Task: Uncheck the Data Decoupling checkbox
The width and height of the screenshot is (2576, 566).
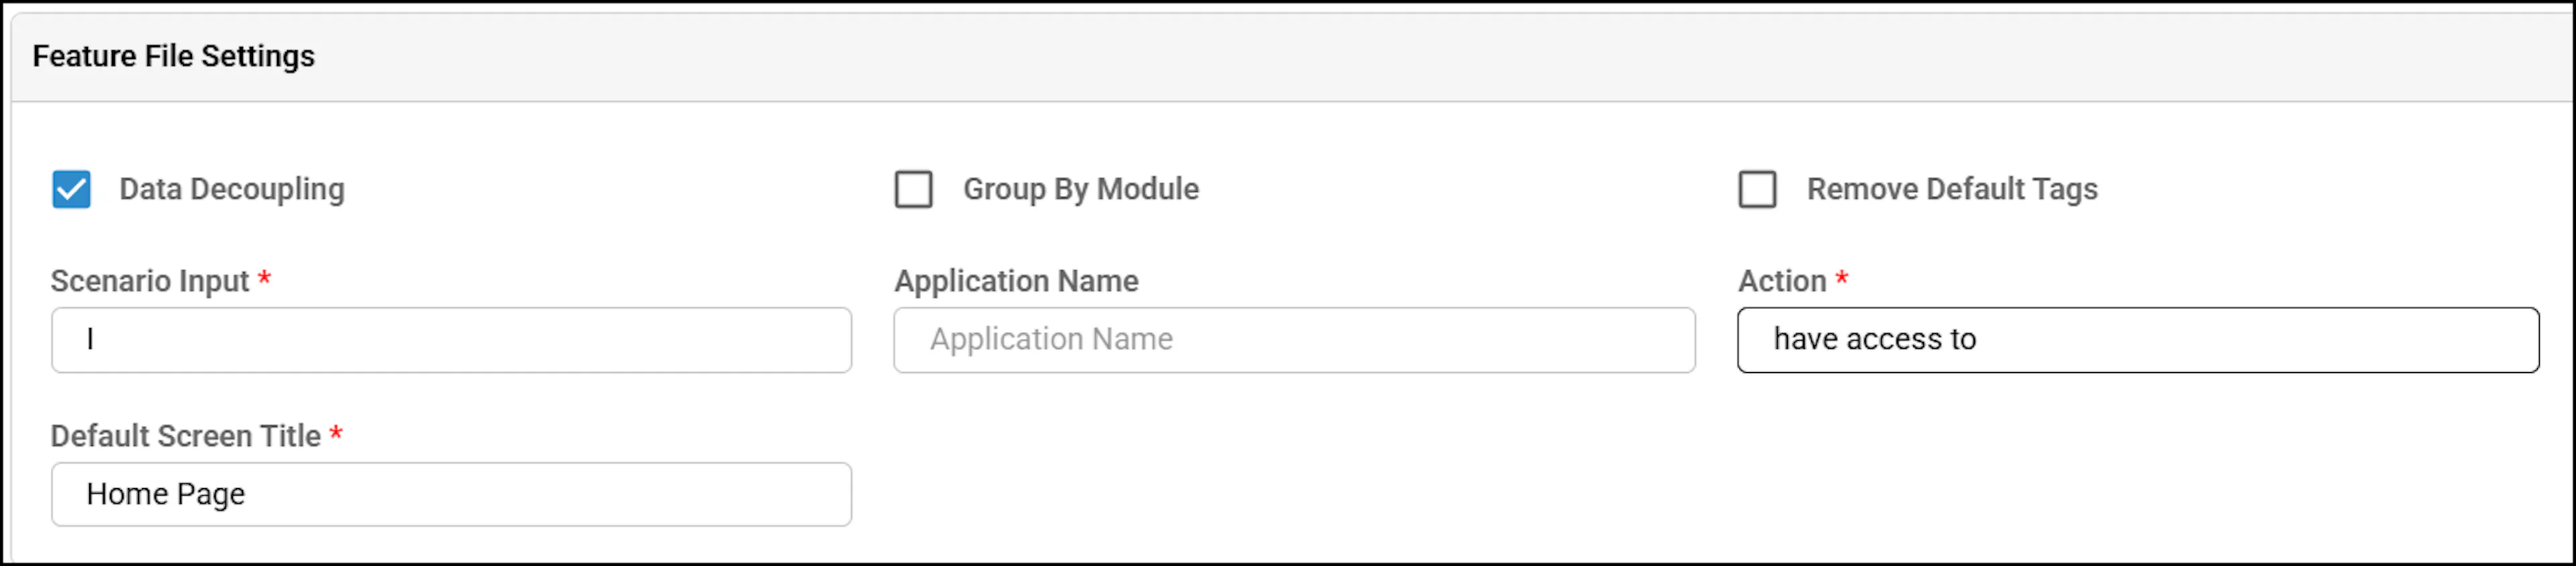Action: [71, 189]
